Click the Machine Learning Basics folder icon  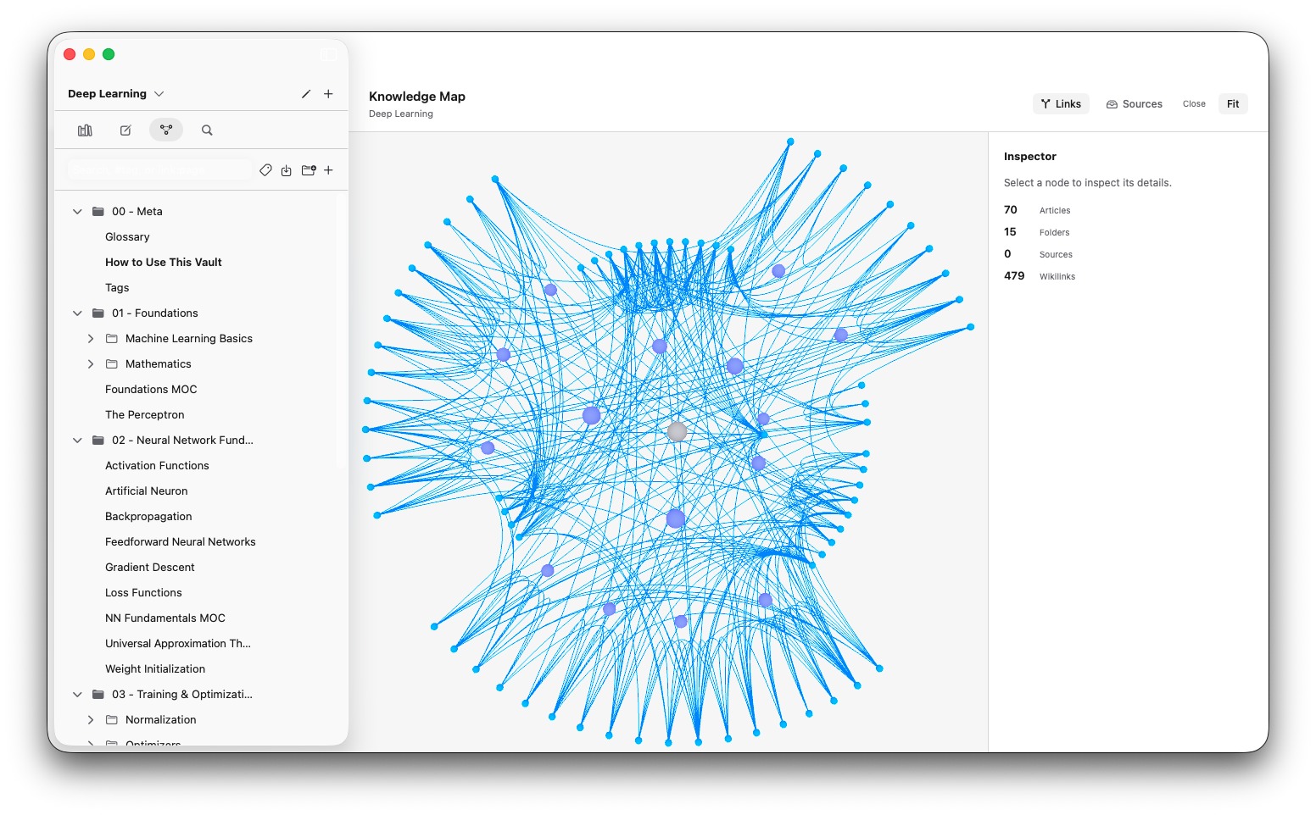click(x=112, y=339)
